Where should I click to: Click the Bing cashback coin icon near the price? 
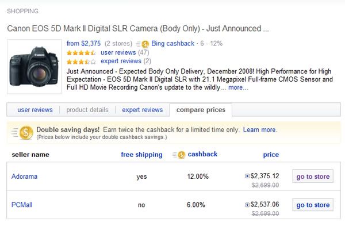click(145, 44)
